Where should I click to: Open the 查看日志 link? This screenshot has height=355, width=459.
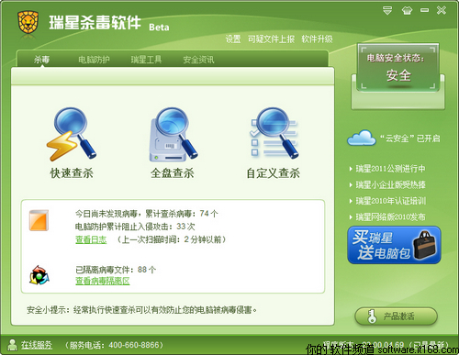(91, 239)
